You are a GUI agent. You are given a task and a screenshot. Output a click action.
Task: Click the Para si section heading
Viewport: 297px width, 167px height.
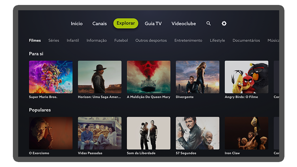[x=36, y=54]
